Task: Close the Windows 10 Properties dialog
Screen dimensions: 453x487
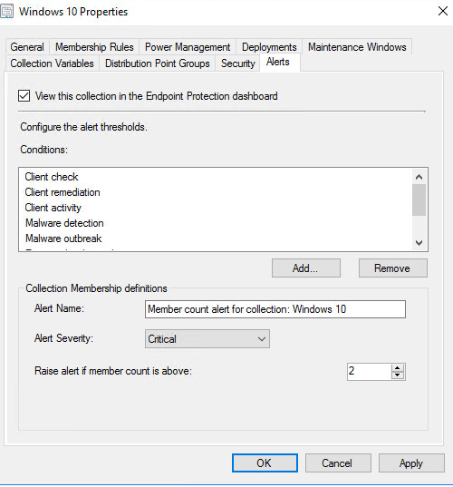Action: click(x=443, y=11)
